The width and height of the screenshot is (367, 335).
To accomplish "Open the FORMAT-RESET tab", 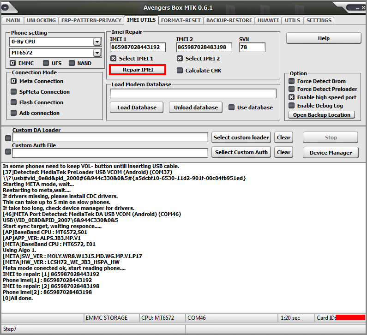I will click(x=180, y=20).
